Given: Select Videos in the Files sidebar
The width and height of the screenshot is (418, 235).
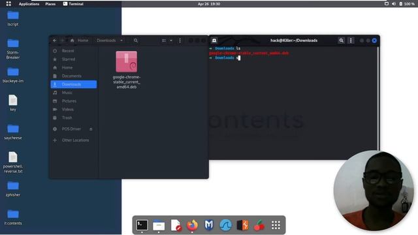Looking at the screenshot, I should click(74, 109).
